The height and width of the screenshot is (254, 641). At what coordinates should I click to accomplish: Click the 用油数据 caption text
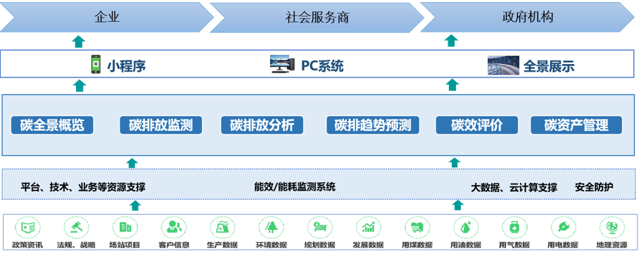click(466, 245)
